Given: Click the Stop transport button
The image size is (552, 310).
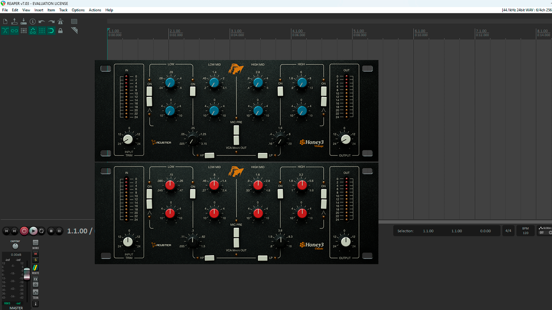Looking at the screenshot, I should [51, 231].
